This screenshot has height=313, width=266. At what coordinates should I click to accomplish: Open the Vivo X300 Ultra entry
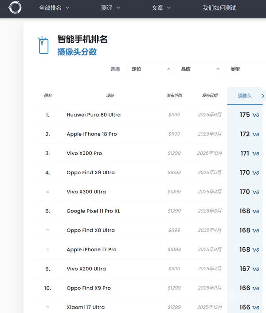click(86, 192)
